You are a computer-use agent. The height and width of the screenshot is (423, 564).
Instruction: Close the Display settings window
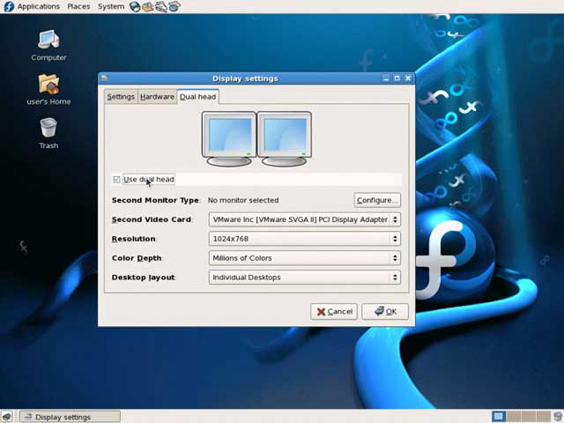point(408,78)
